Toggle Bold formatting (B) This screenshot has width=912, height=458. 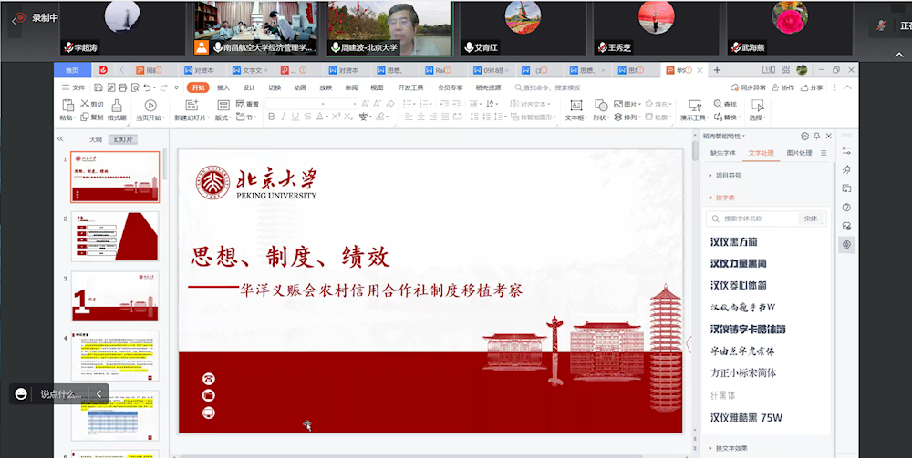[x=272, y=117]
